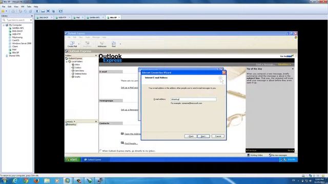Switch to the Mail VM tab

(x=78, y=17)
